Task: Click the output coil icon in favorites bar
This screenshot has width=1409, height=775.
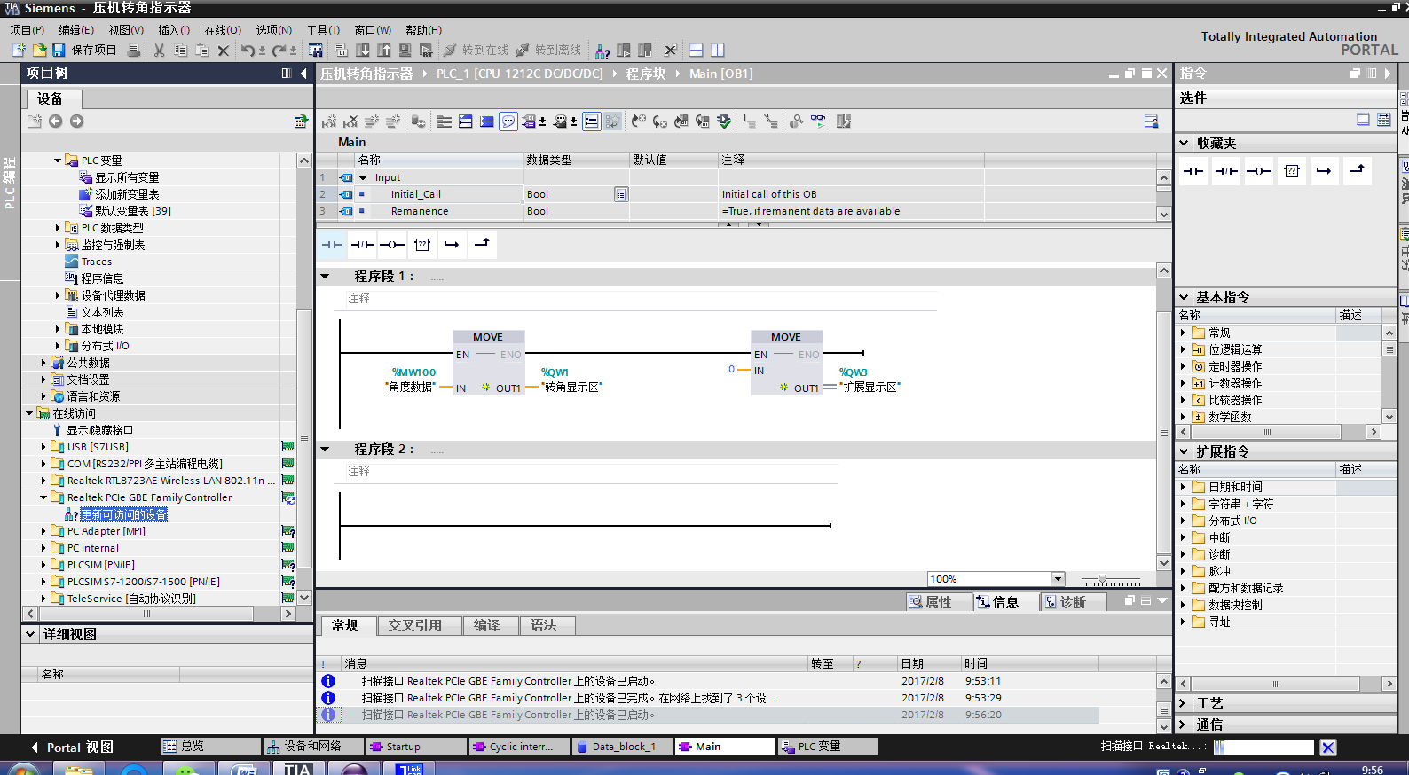Action: [x=392, y=245]
